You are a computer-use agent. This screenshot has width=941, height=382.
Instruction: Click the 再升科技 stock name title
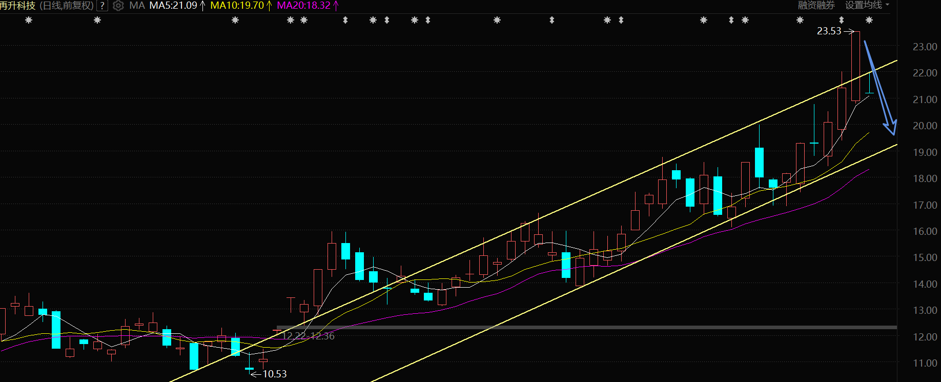(18, 6)
